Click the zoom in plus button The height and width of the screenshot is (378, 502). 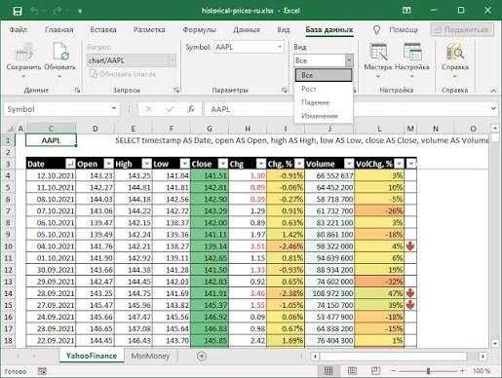click(462, 370)
